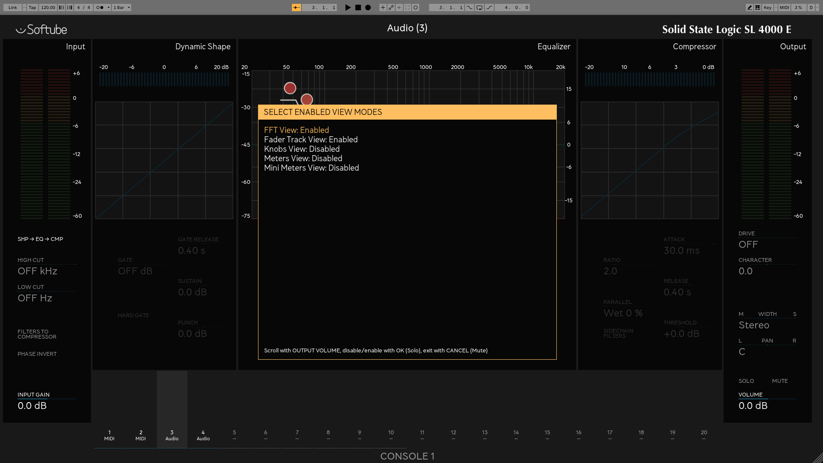Screen dimensions: 823x463
Task: Toggle the Link sync button
Action: coord(13,7)
